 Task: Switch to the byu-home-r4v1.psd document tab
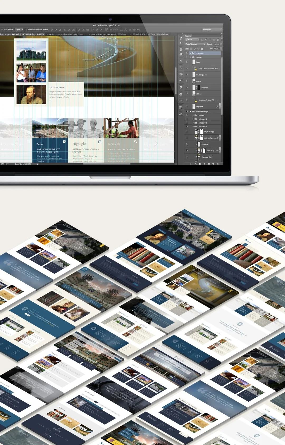22,34
